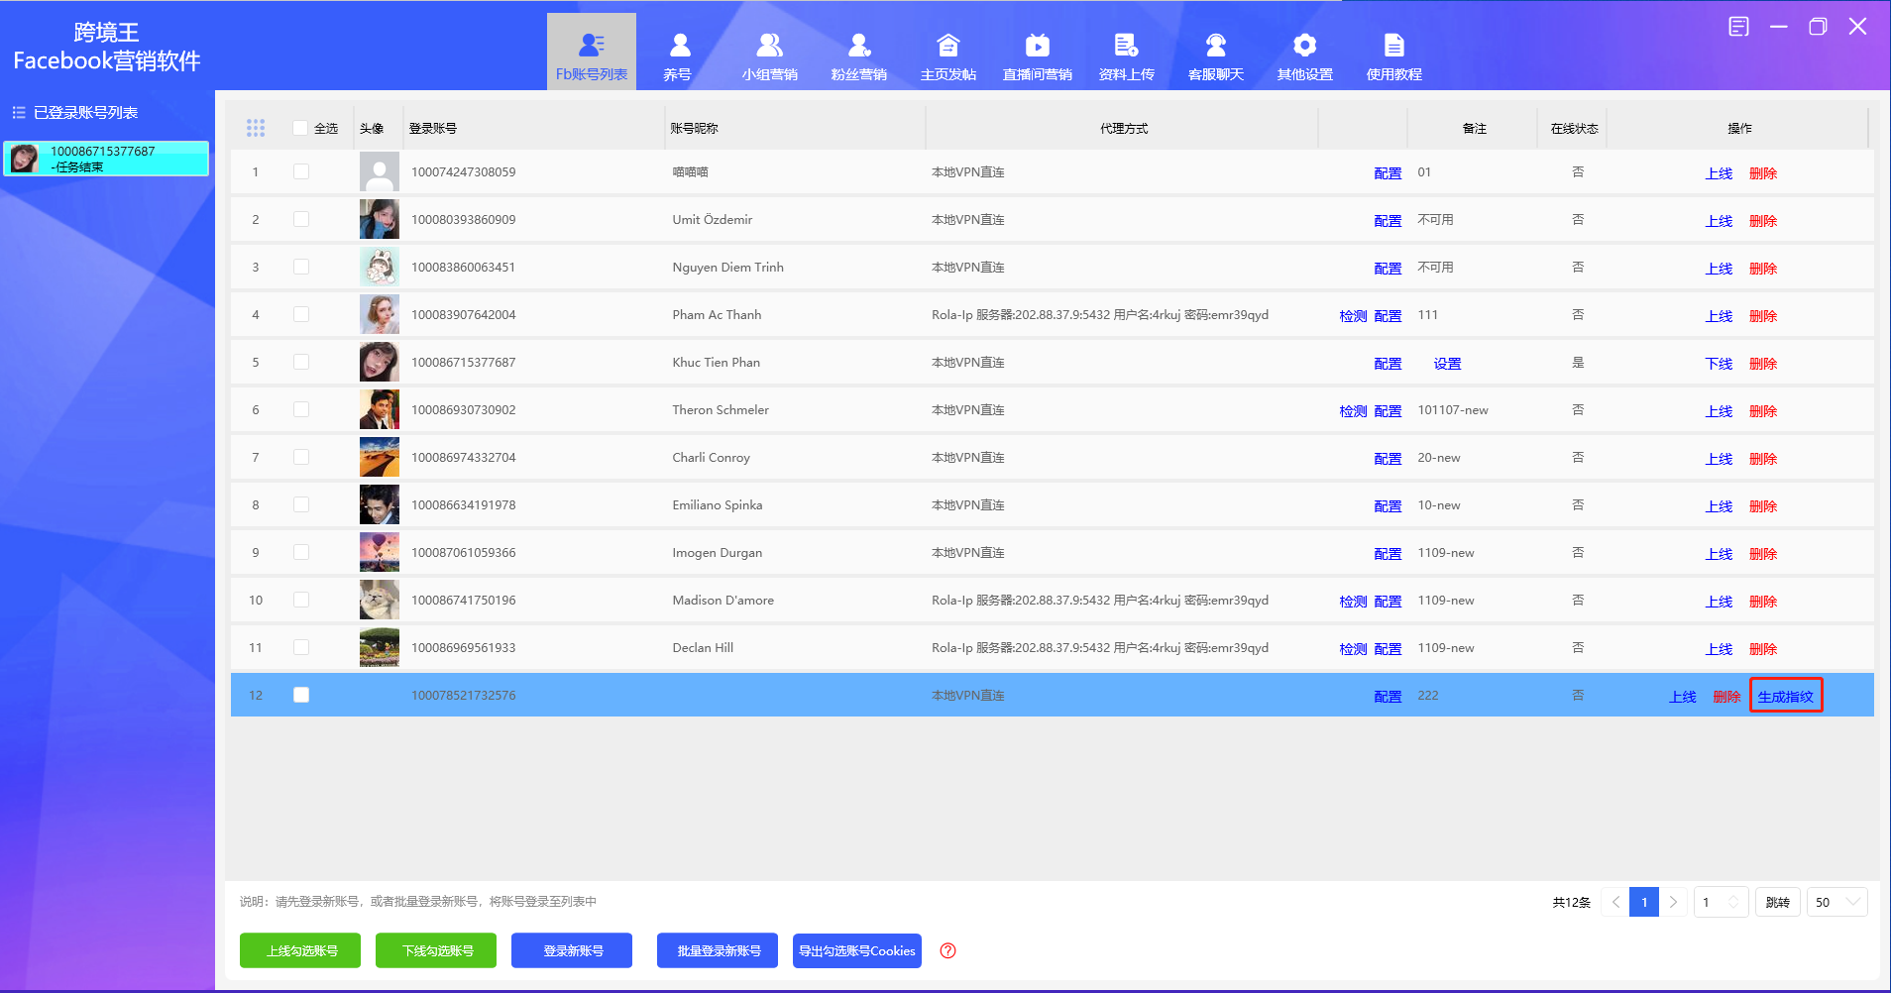
Task: Click the red help question mark icon
Action: (947, 950)
